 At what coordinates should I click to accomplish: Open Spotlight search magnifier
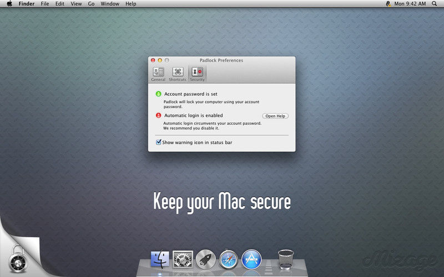435,4
